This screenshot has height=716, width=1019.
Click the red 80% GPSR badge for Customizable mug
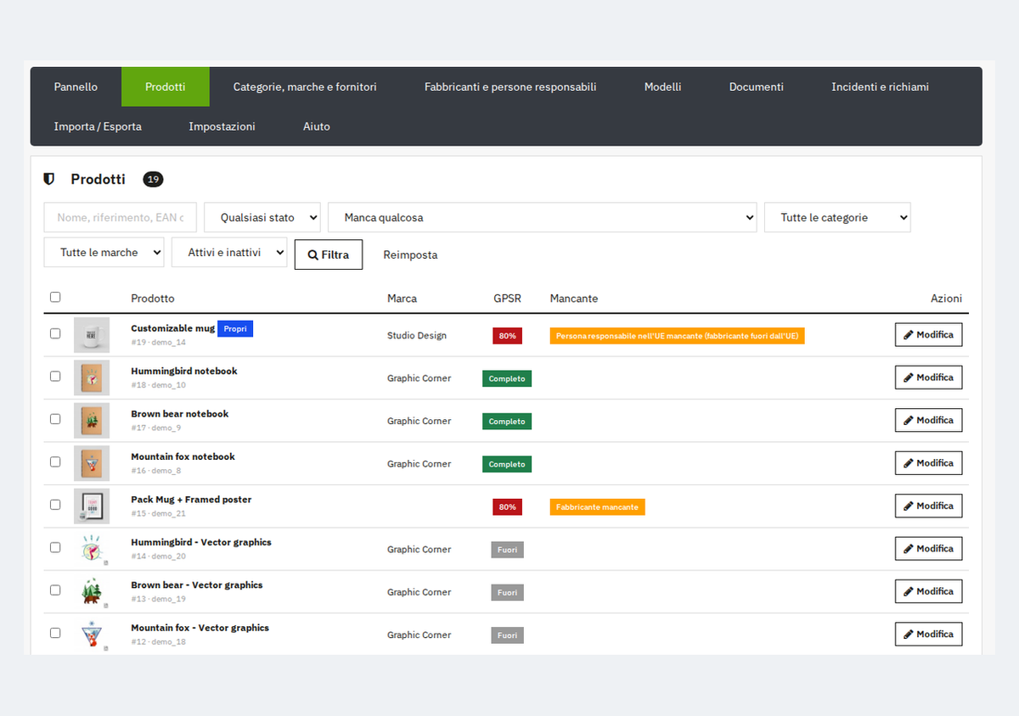click(x=507, y=336)
